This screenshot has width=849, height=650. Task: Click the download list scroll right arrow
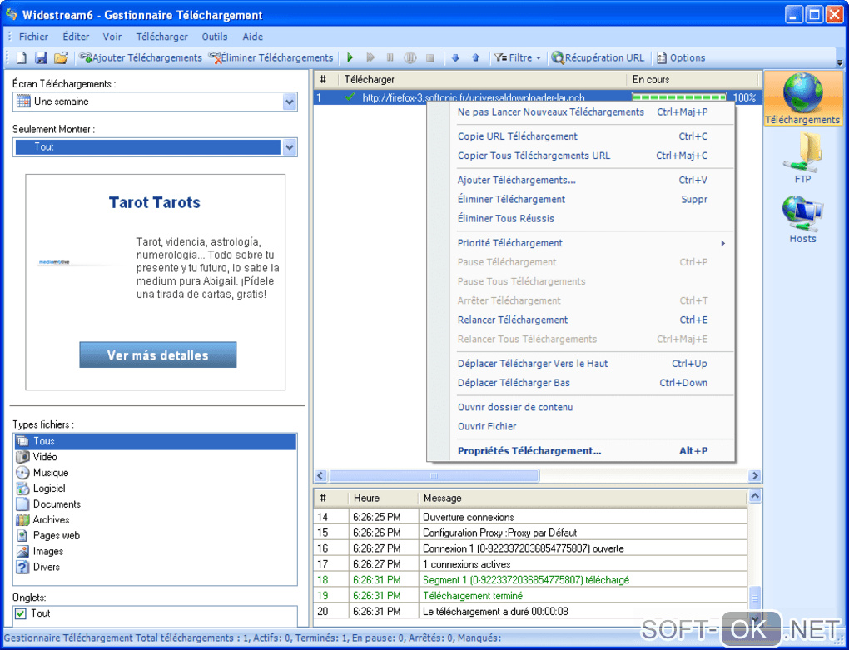click(754, 476)
